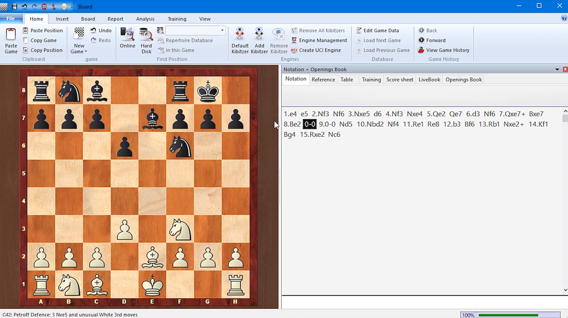Click the Engine Management button
Image resolution: width=568 pixels, height=318 pixels.
(x=319, y=40)
